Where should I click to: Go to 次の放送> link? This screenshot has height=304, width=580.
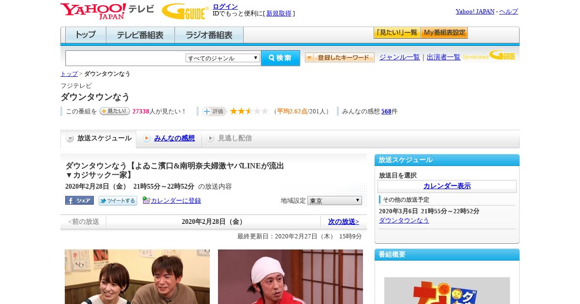tap(344, 221)
